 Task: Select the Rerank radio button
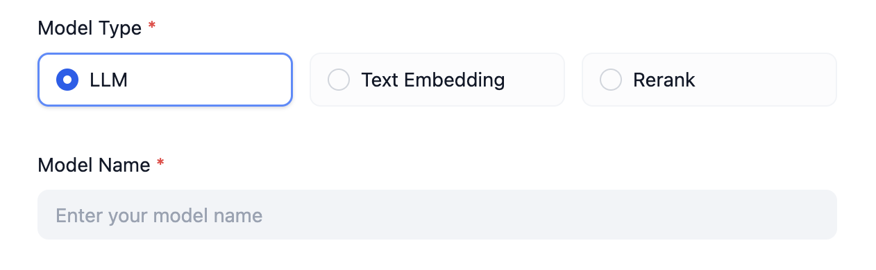pyautogui.click(x=611, y=80)
